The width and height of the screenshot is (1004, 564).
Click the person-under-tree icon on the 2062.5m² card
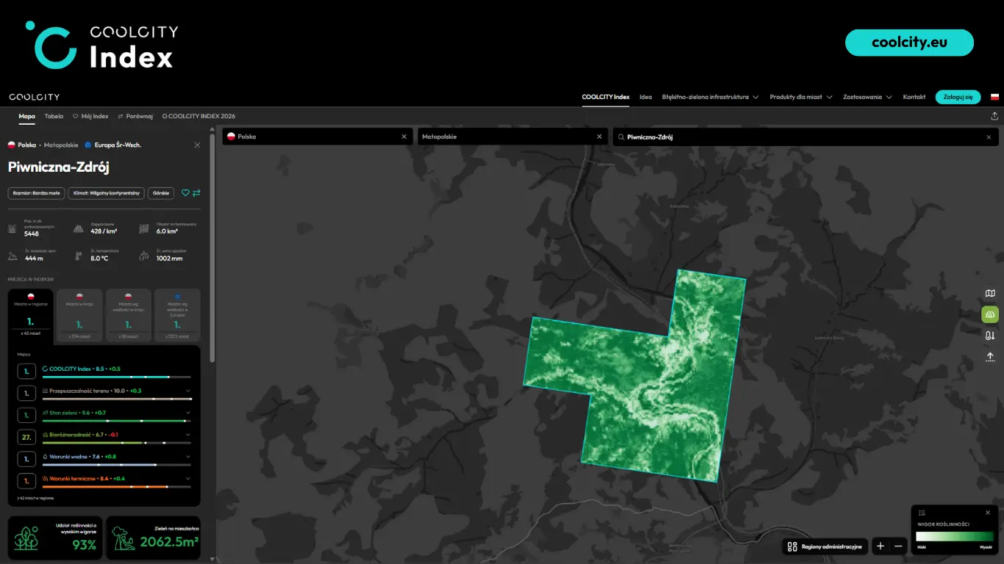pos(124,538)
